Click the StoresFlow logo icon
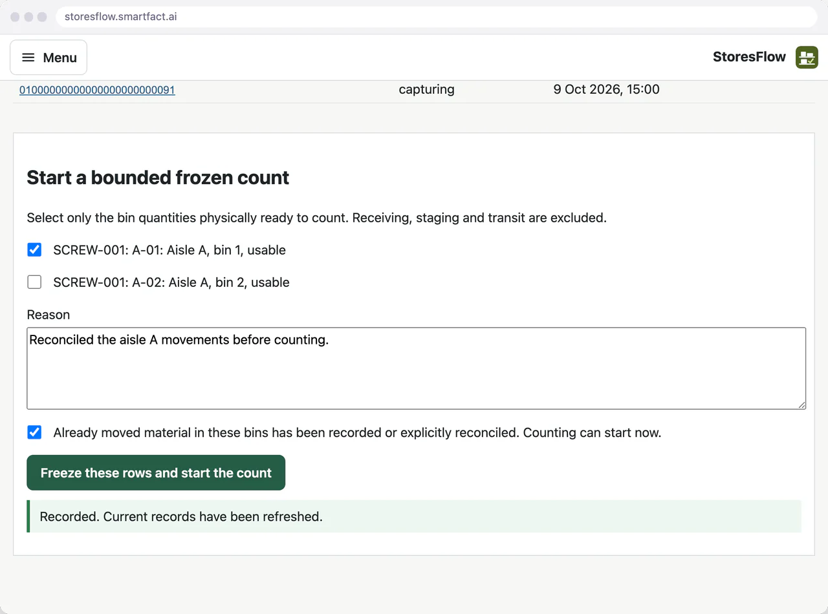The height and width of the screenshot is (614, 828). pos(807,58)
